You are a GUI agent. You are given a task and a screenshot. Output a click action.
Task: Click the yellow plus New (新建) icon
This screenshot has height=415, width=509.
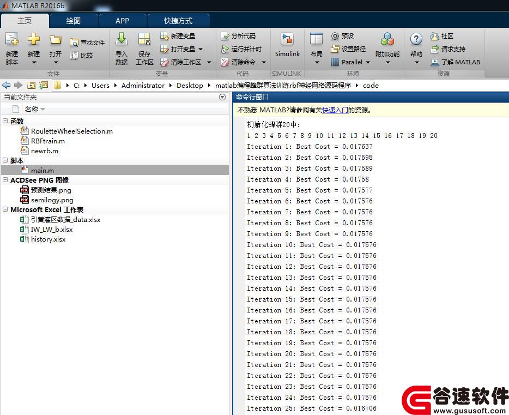33,39
